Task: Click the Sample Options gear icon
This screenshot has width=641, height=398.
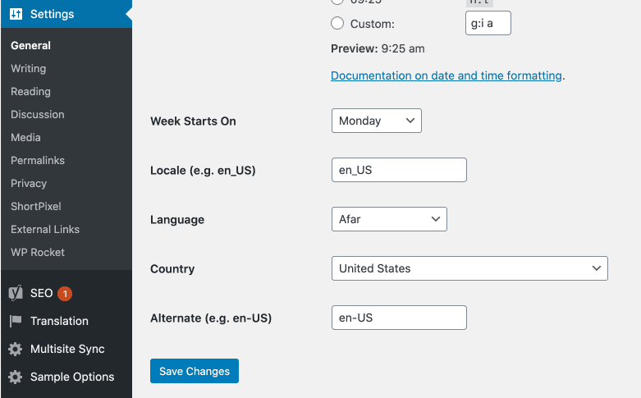Action: 16,377
